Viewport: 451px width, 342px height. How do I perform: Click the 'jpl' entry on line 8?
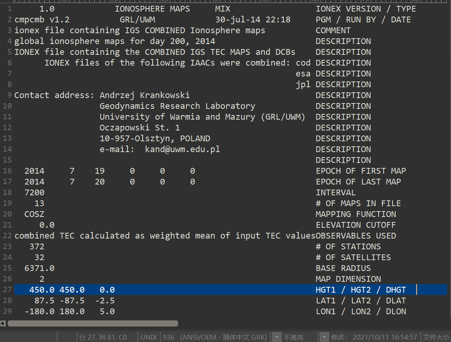pyautogui.click(x=303, y=85)
